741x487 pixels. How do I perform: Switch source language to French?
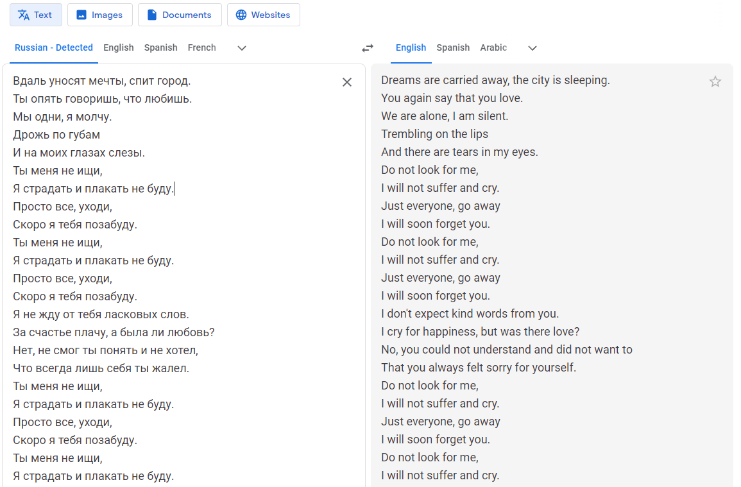tap(202, 47)
